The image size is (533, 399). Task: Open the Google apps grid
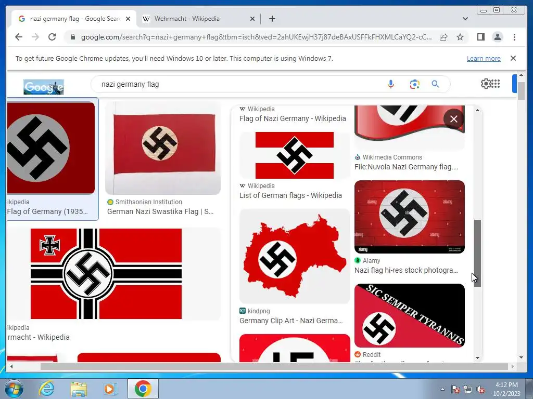coord(496,84)
